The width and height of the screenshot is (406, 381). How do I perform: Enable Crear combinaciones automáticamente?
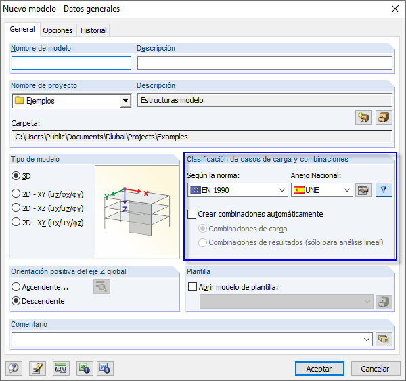coord(255,215)
